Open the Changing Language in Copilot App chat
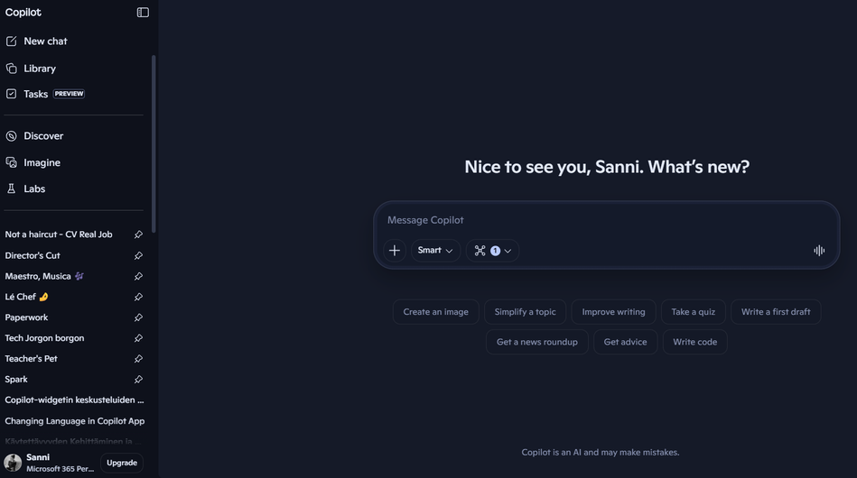Viewport: 857px width, 478px height. click(x=75, y=420)
